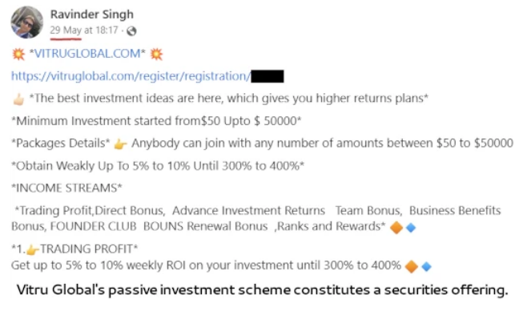Click the 29 May at 18:17 timestamp
519x324 pixels.
pyautogui.click(x=83, y=30)
